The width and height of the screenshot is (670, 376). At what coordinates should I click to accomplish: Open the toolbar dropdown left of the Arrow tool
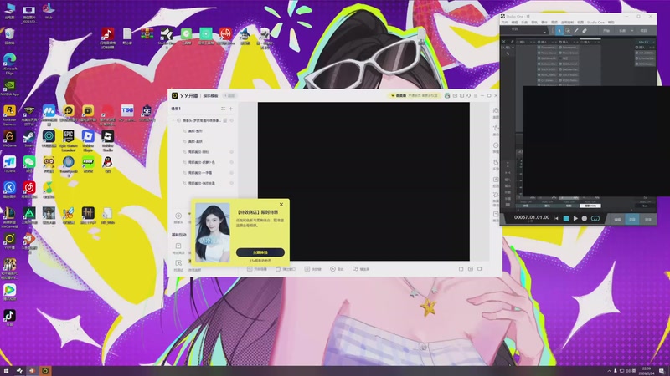[544, 33]
